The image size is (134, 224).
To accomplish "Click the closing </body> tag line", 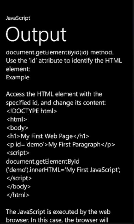I will 18,186.
